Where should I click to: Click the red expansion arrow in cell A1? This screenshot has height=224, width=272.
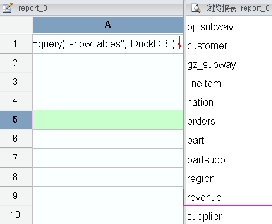pyautogui.click(x=179, y=43)
